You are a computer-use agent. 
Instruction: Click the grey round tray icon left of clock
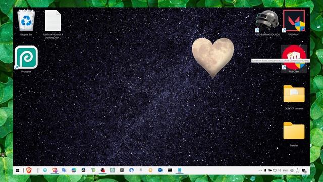click(292, 170)
